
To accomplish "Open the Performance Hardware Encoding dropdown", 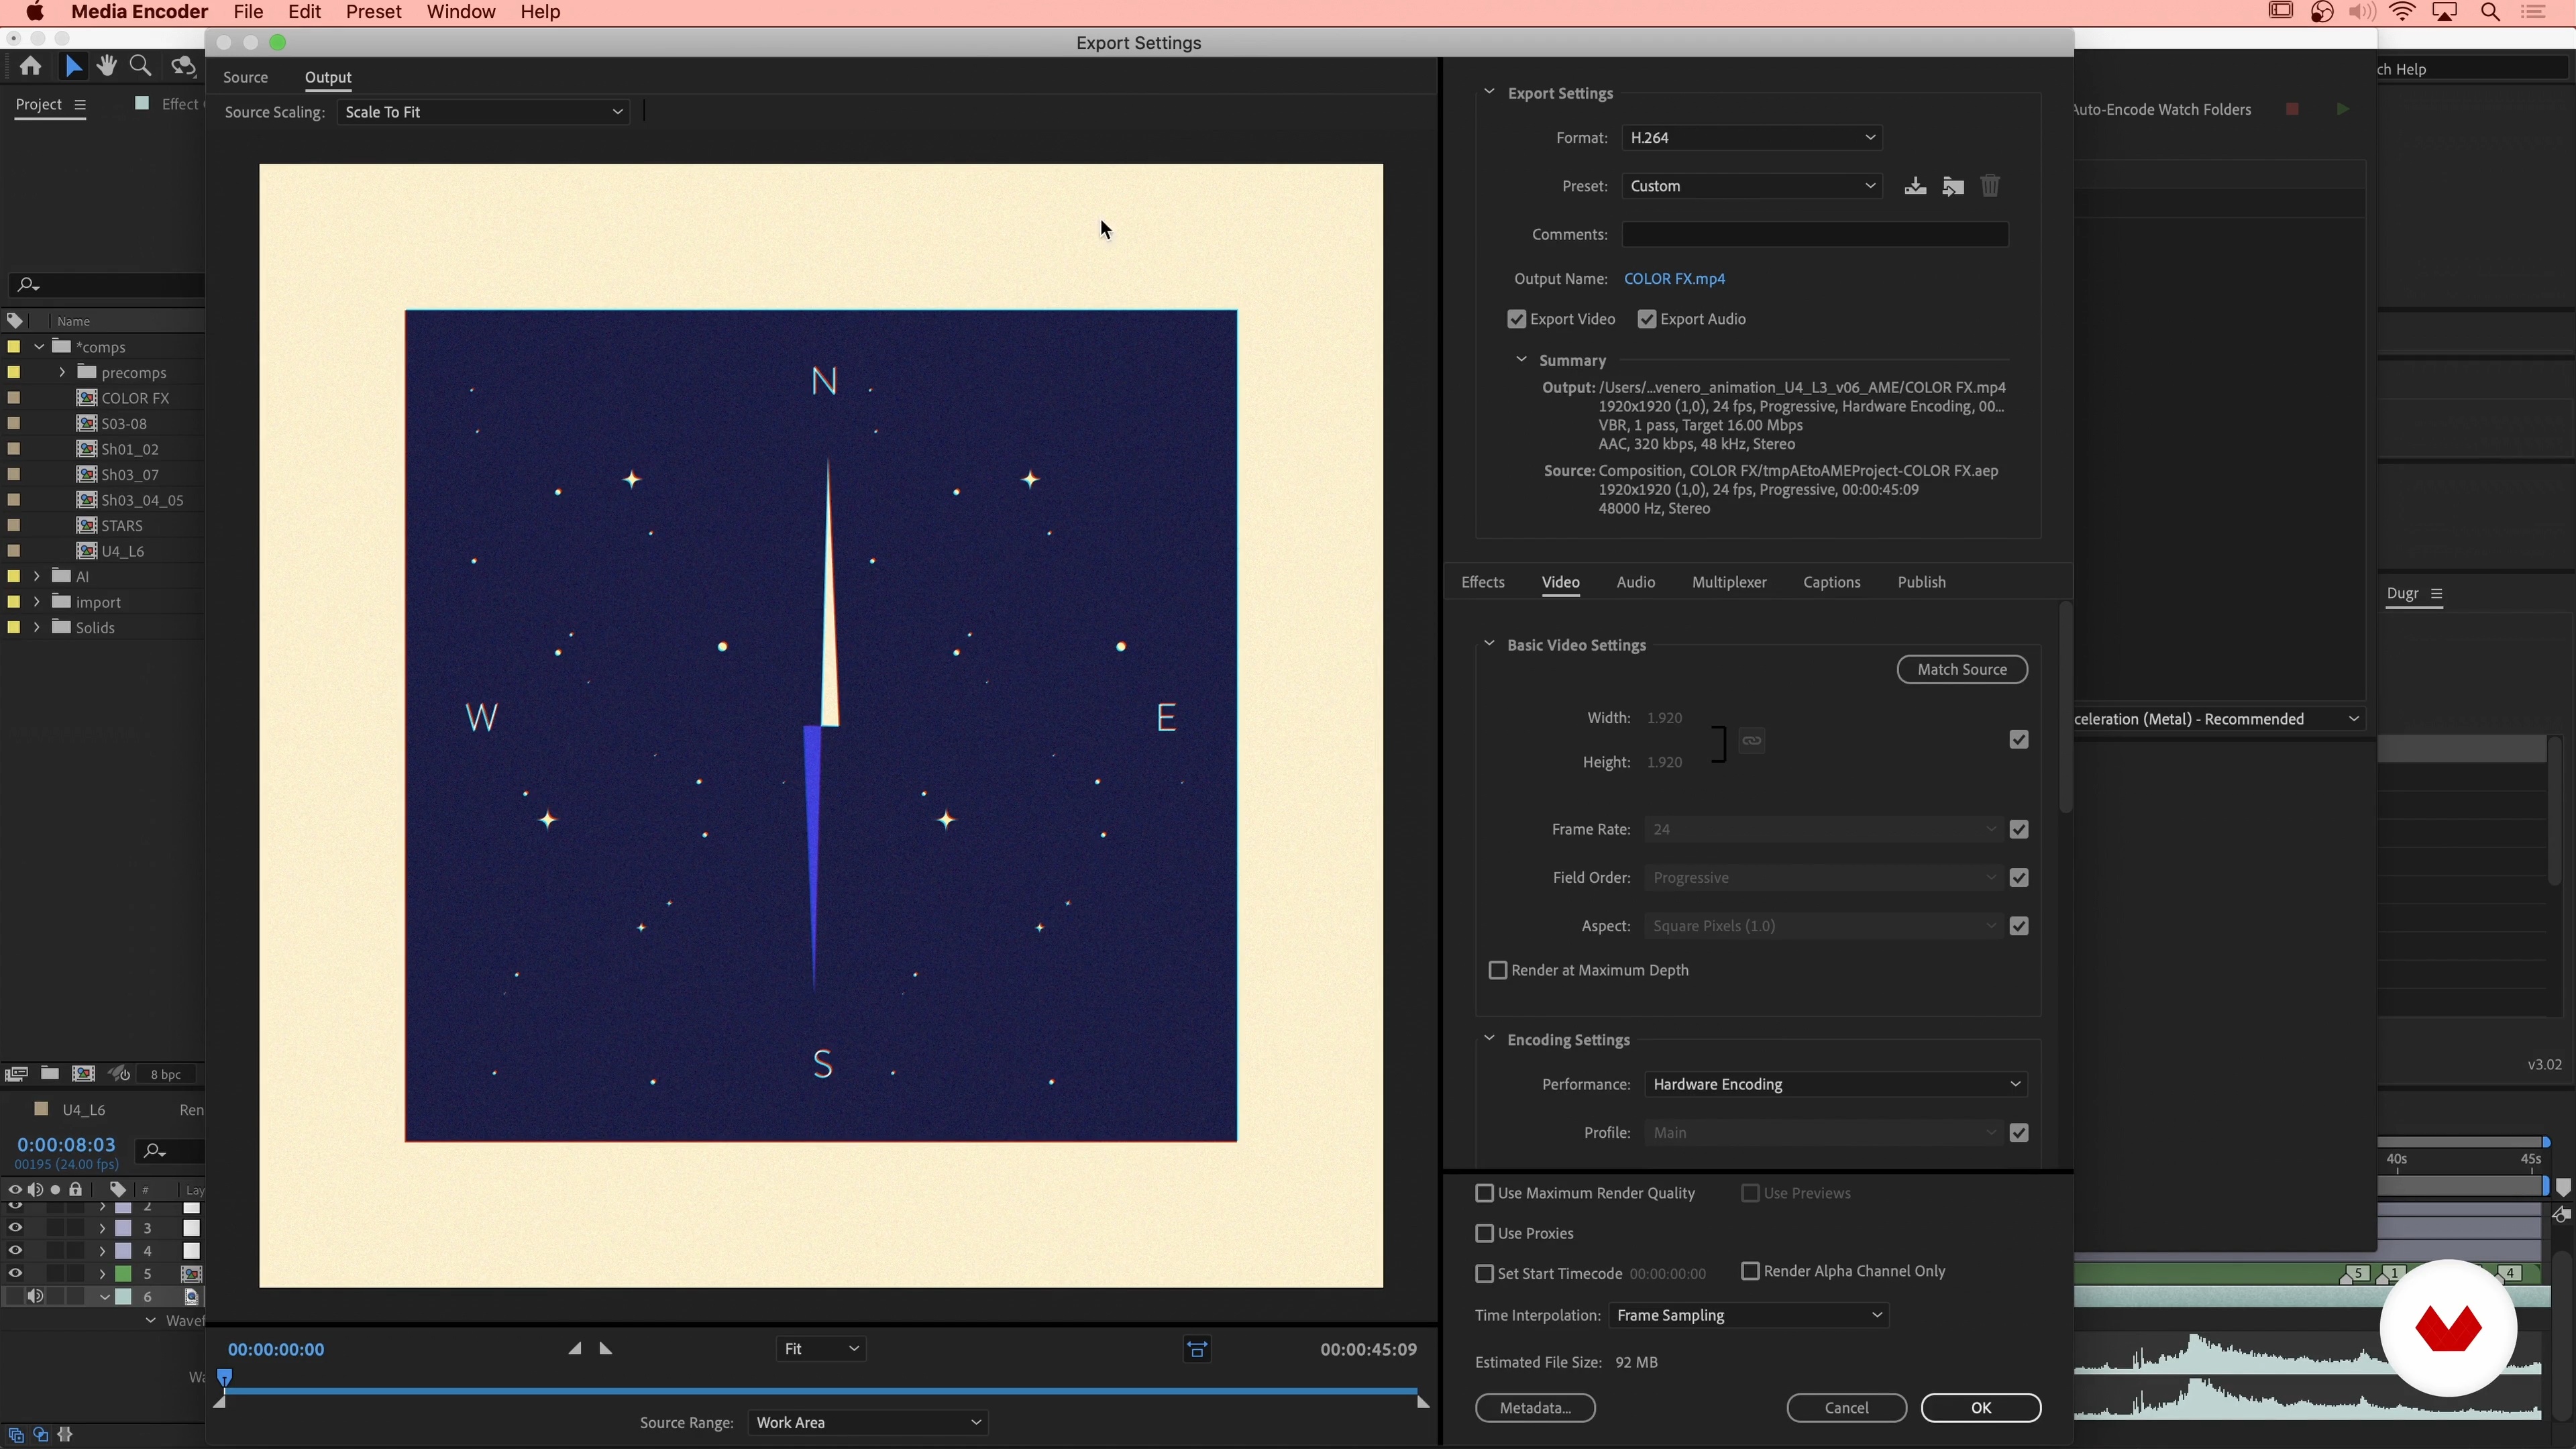I will (1836, 1084).
